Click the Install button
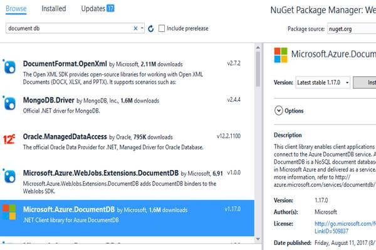376x250 pixels. click(x=365, y=83)
